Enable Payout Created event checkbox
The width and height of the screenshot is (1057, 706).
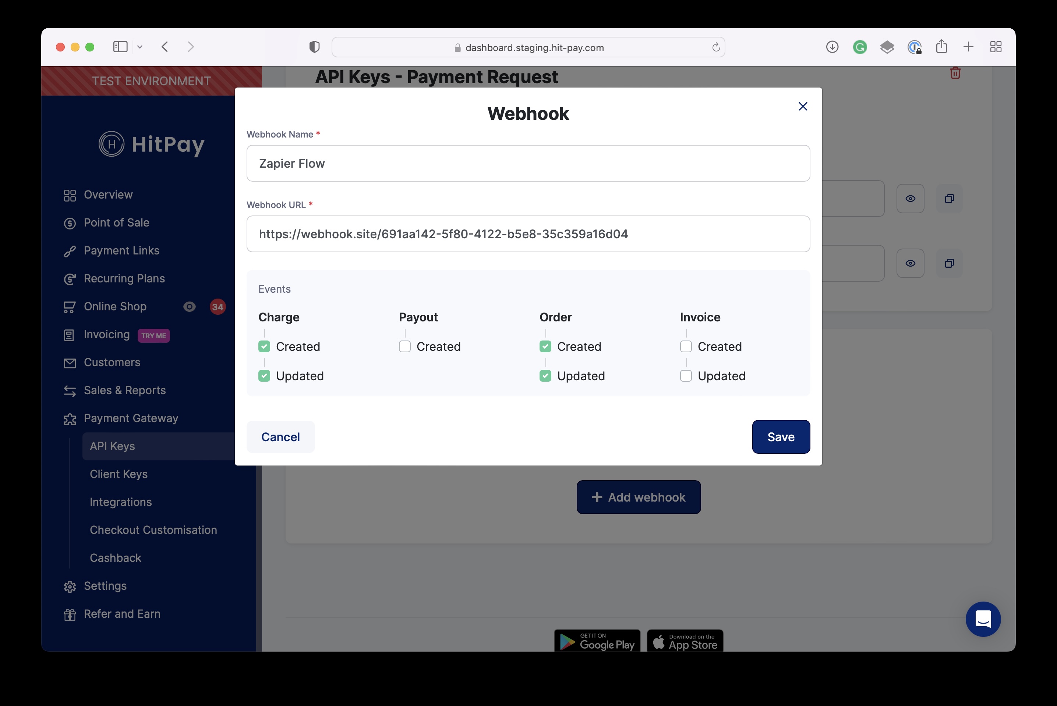point(404,346)
